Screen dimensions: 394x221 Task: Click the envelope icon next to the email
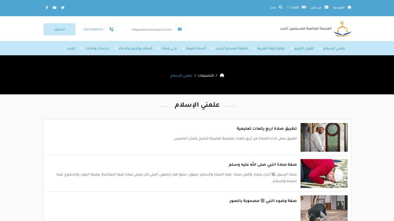tap(179, 29)
